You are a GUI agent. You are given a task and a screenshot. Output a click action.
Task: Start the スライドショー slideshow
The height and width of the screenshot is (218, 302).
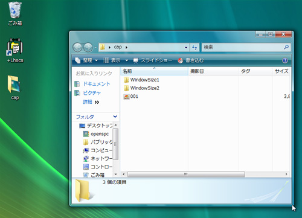(x=153, y=60)
